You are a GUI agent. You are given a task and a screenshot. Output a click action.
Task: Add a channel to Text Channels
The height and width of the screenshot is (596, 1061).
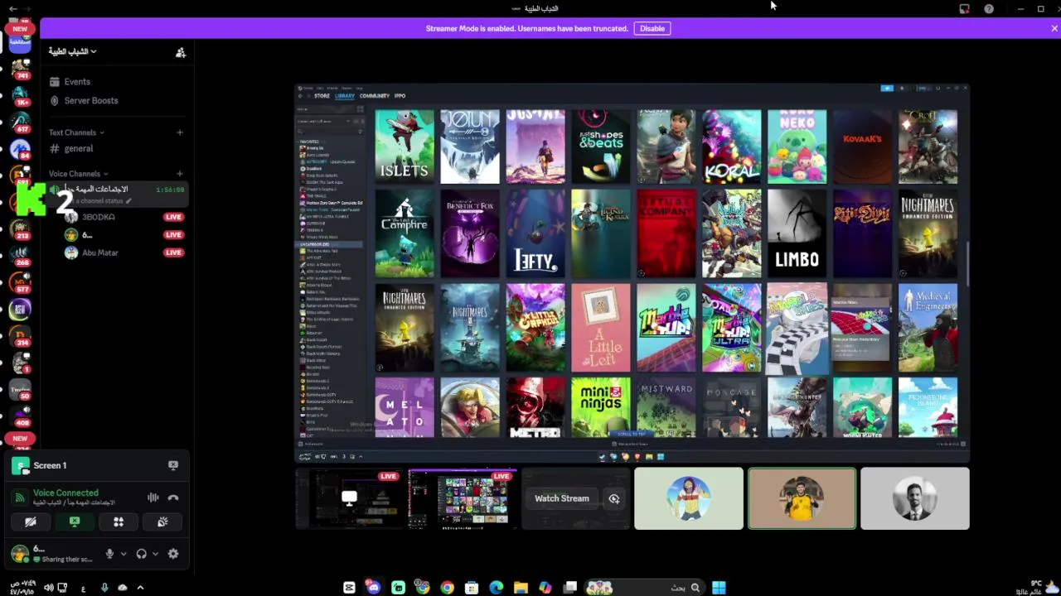pyautogui.click(x=180, y=132)
